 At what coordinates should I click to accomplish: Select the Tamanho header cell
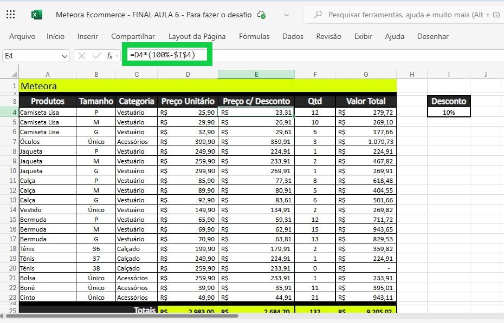96,101
